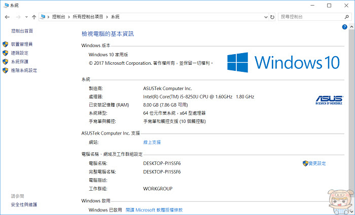Open the address bar history dropdown

coord(266,17)
